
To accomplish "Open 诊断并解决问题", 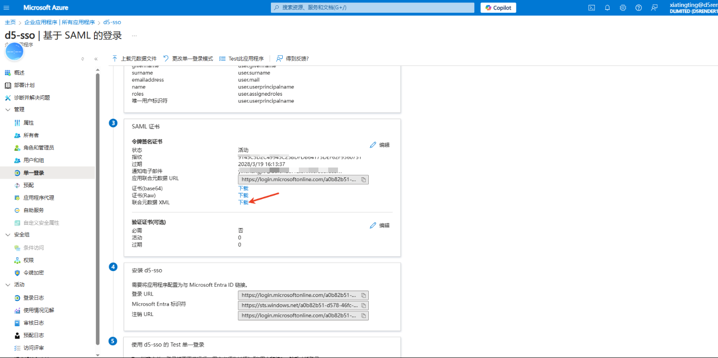I will [32, 98].
